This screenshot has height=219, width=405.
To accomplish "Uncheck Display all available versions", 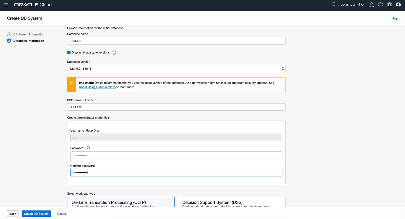I will [69, 52].
